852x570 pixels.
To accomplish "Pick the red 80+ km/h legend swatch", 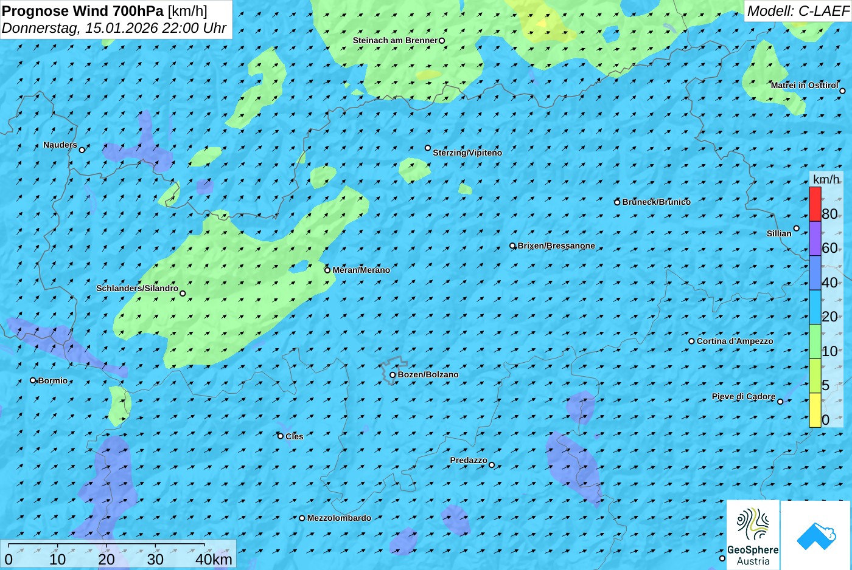I will point(815,204).
